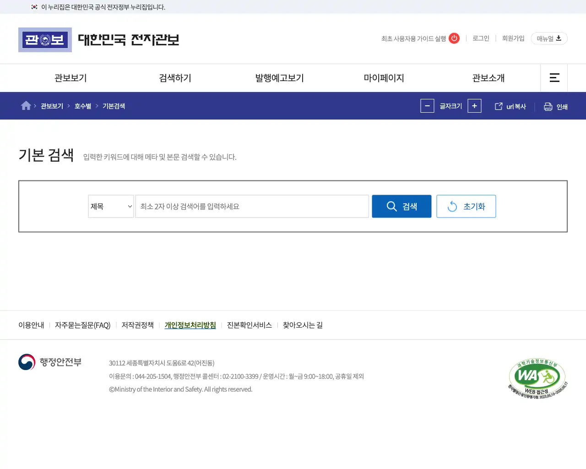This screenshot has height=469, width=586.
Task: Select the magnifier icon inside the 검색 button
Action: [391, 206]
